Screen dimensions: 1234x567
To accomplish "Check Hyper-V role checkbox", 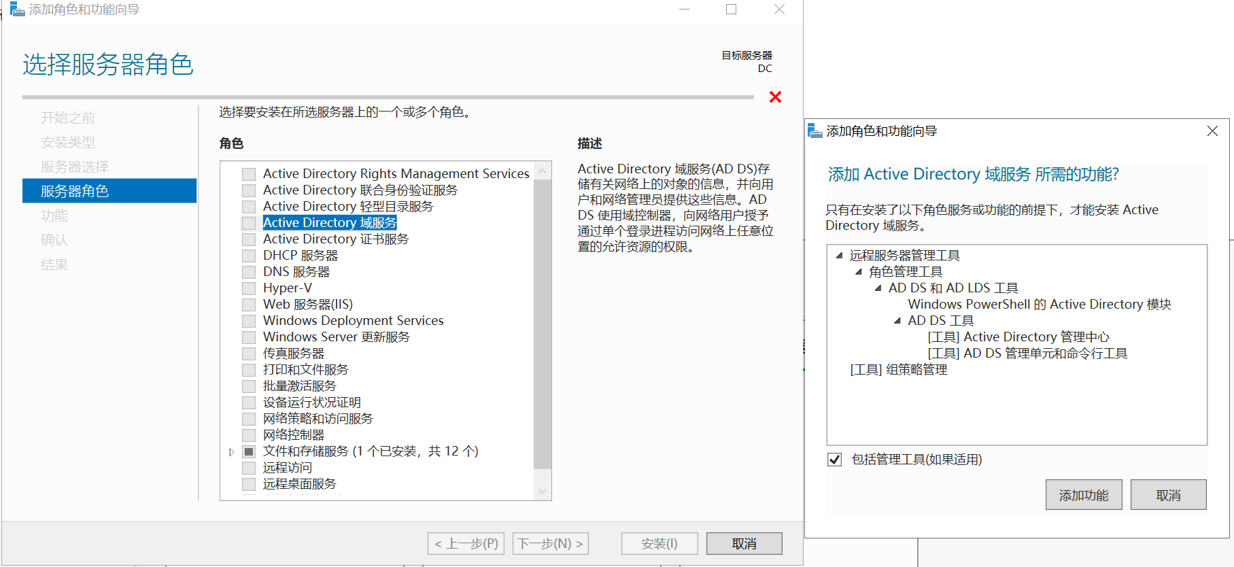I will 249,288.
